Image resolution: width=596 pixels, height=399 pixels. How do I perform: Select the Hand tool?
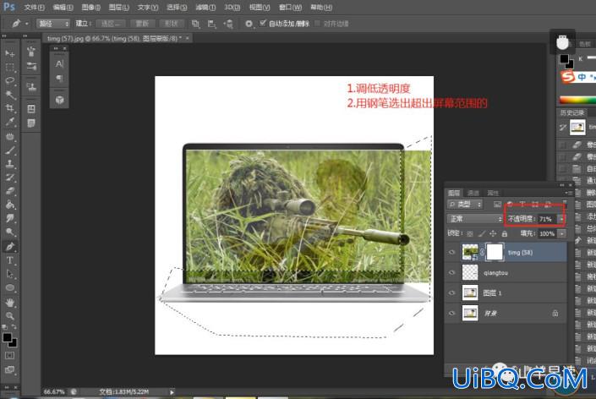pos(10,302)
